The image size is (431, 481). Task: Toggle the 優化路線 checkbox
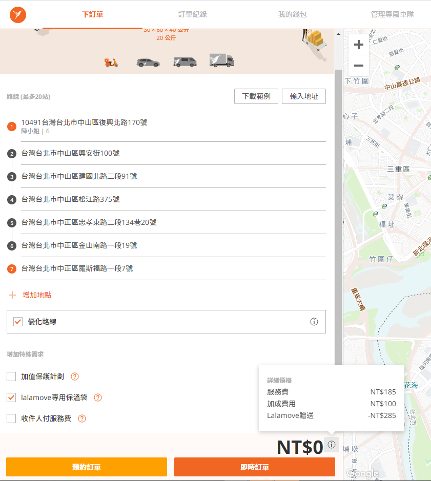[18, 322]
